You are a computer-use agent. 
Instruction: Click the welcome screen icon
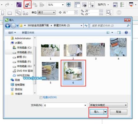(x=115, y=5)
